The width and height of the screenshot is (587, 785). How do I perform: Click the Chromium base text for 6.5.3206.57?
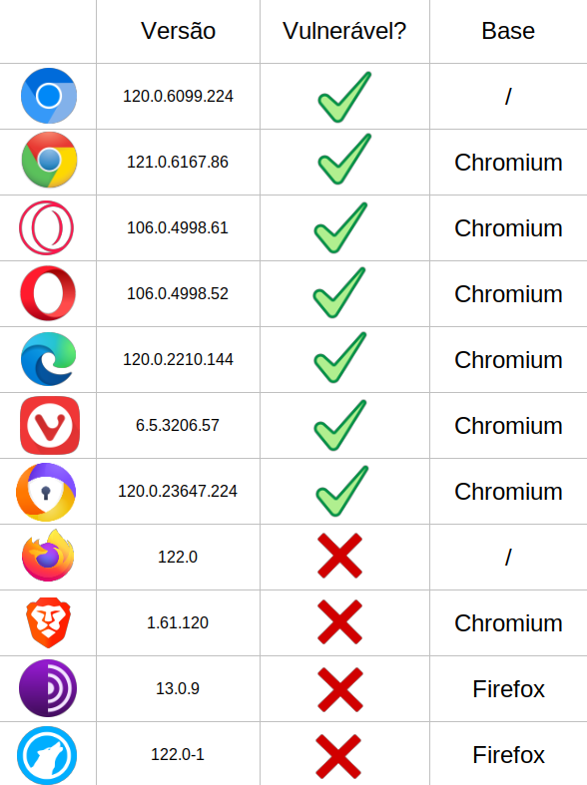508,426
